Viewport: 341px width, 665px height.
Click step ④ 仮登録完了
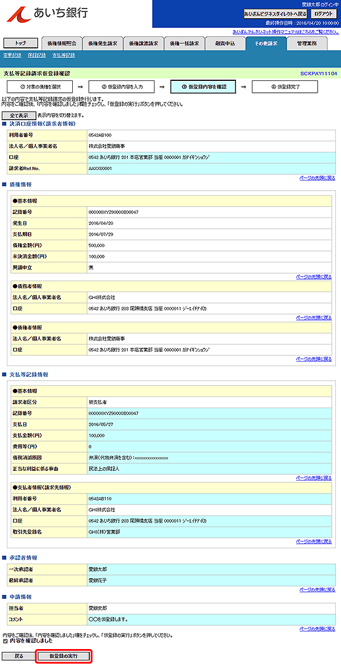pos(285,87)
